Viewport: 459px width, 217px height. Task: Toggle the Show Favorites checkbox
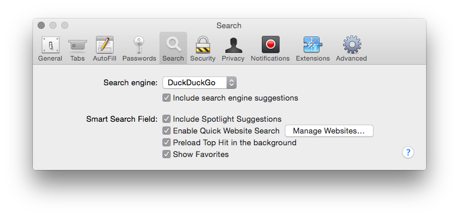coord(167,154)
